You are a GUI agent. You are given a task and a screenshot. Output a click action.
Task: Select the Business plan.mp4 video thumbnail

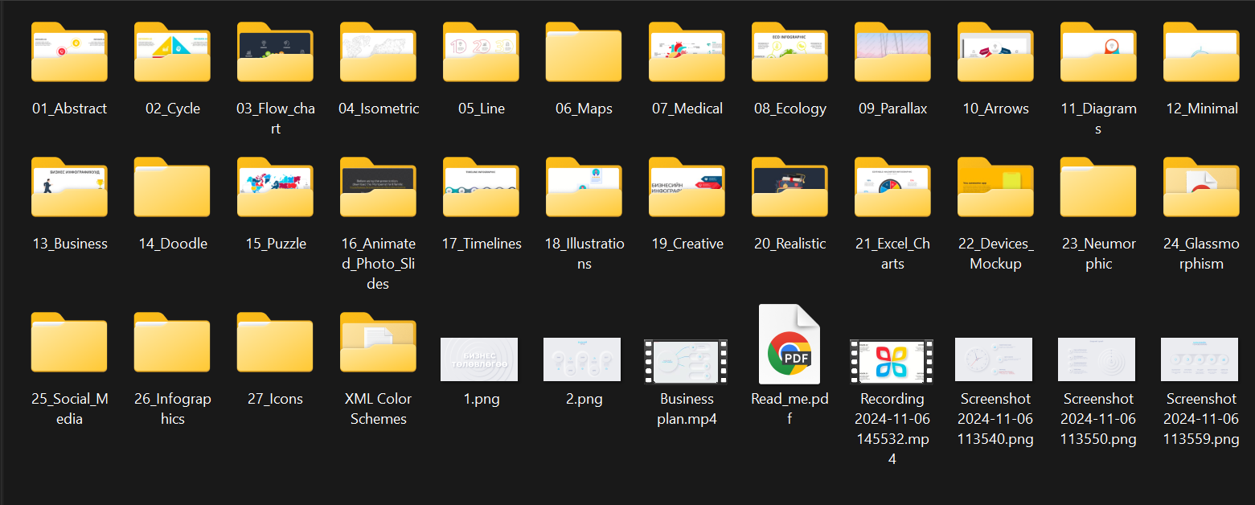point(687,361)
